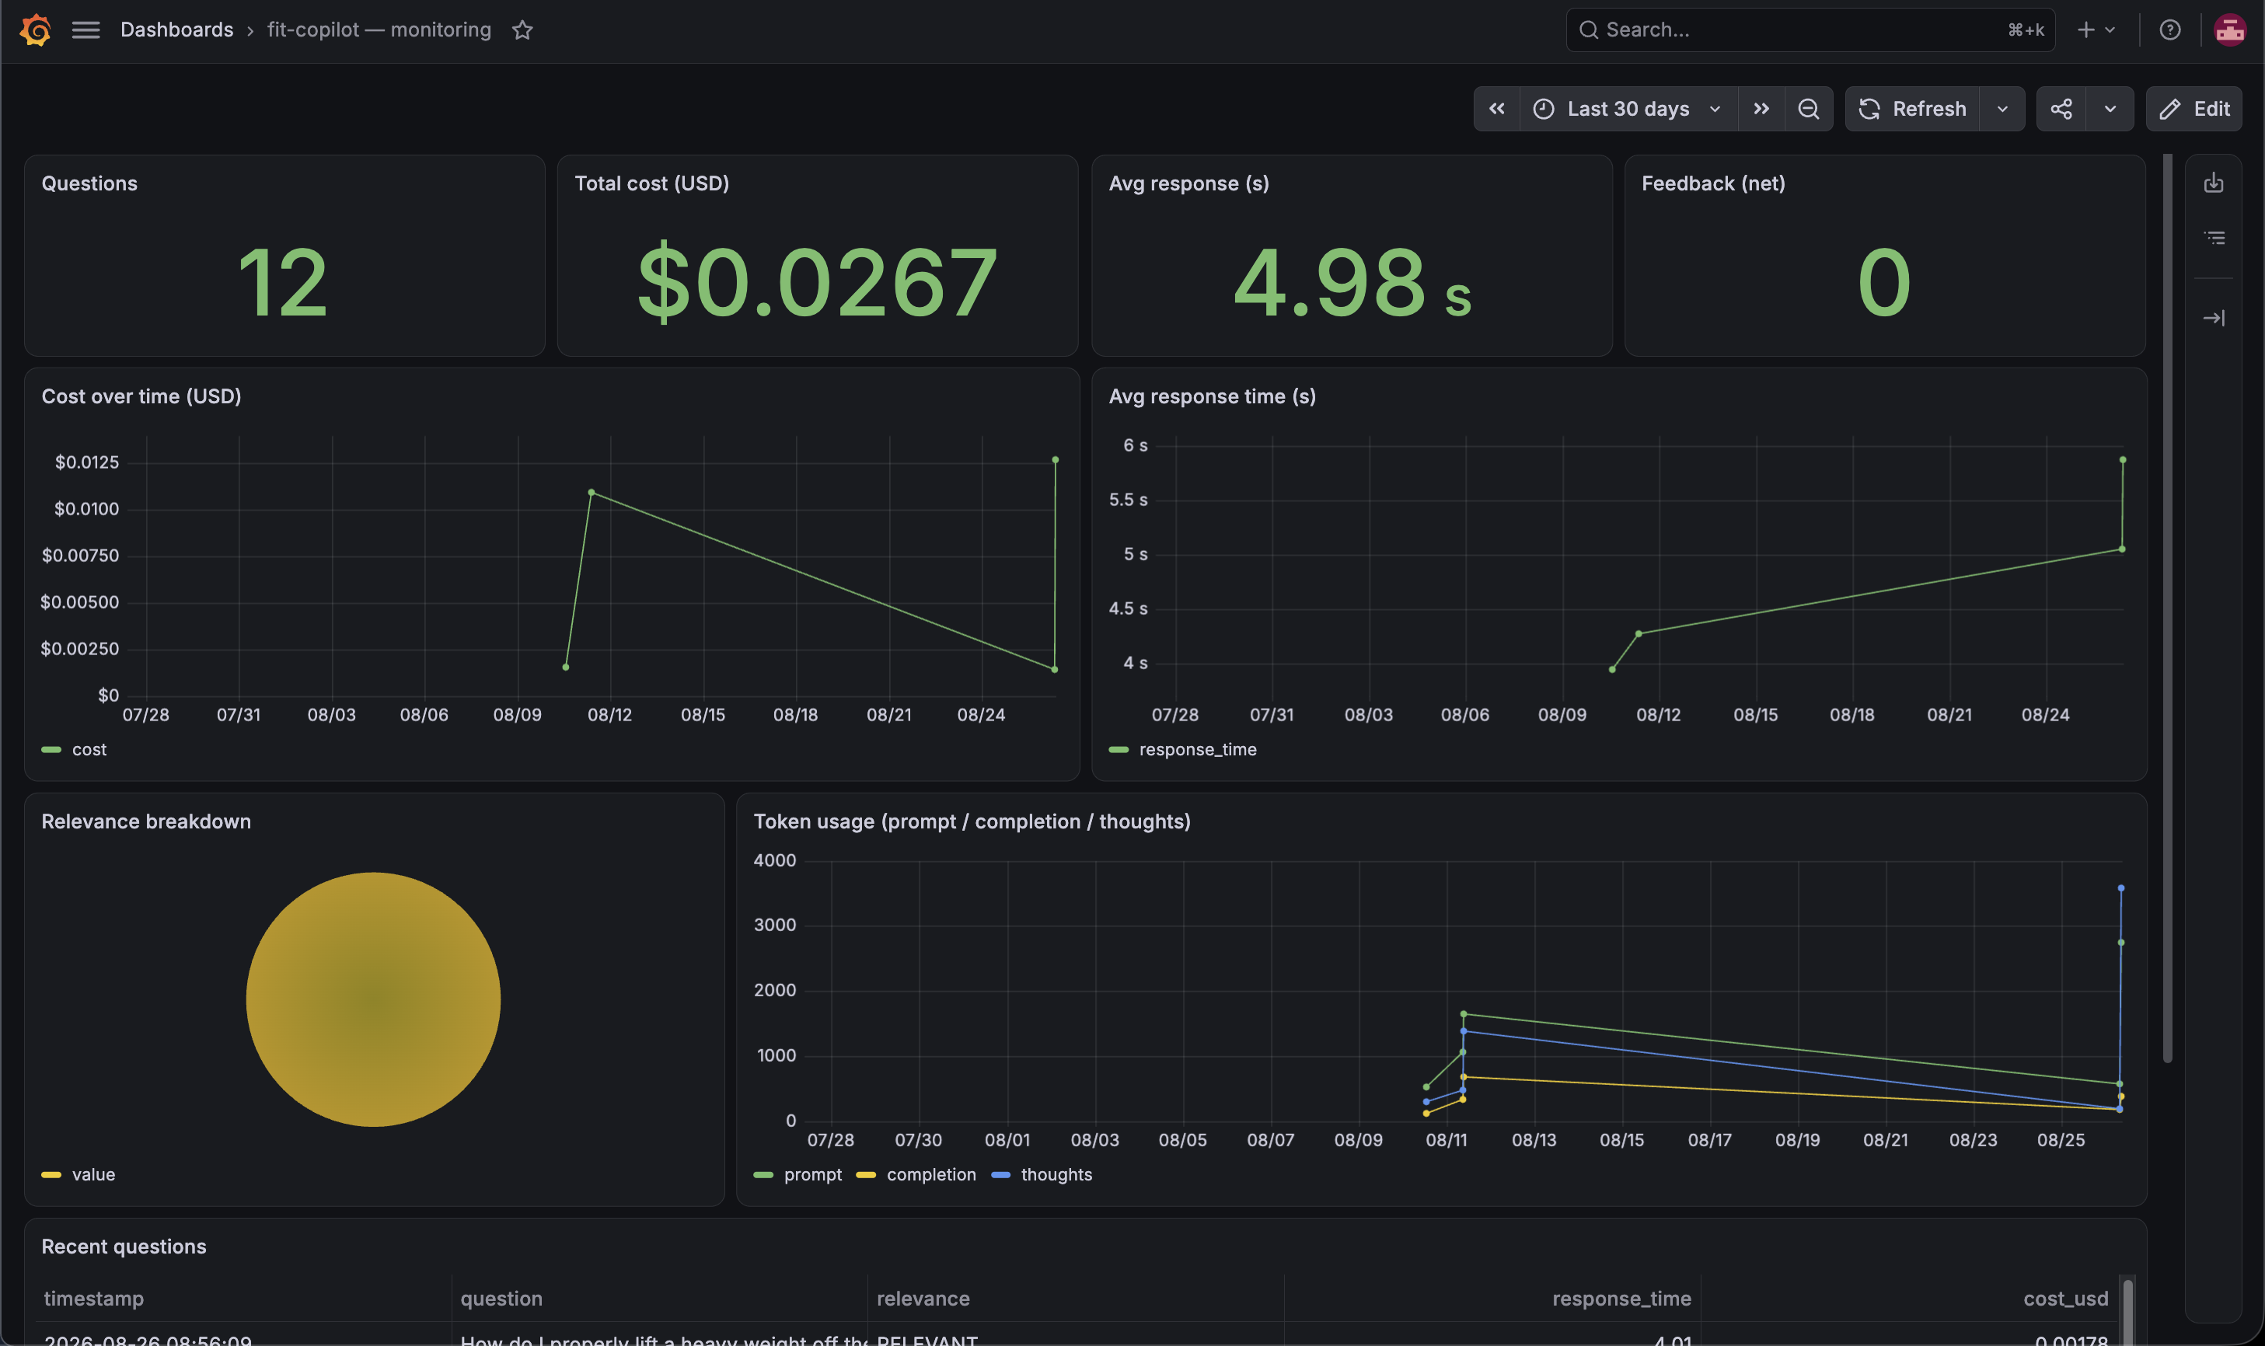Sort table by response_time column header
2265x1346 pixels.
coord(1621,1299)
